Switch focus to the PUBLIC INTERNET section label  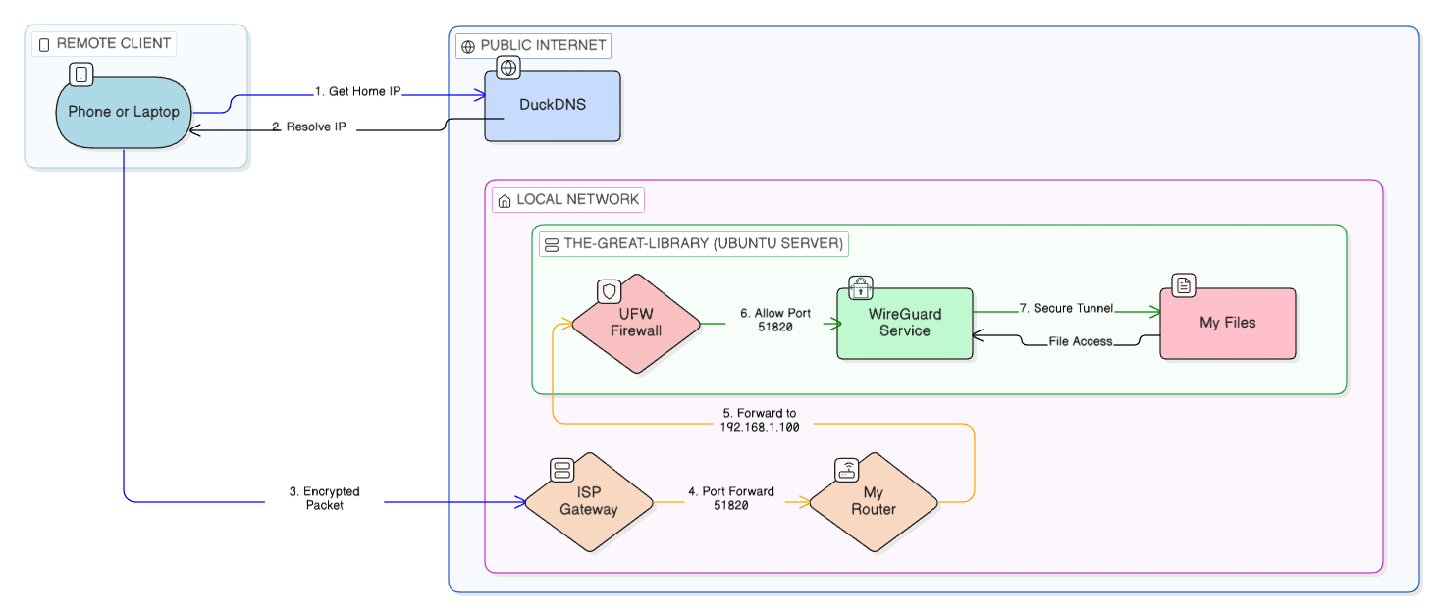coord(533,45)
